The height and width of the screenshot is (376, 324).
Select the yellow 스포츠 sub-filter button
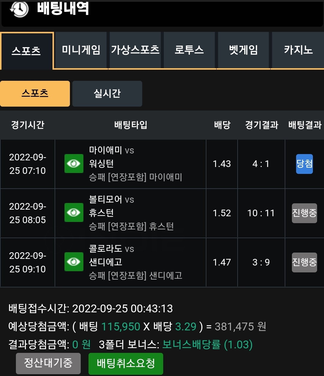pos(35,93)
